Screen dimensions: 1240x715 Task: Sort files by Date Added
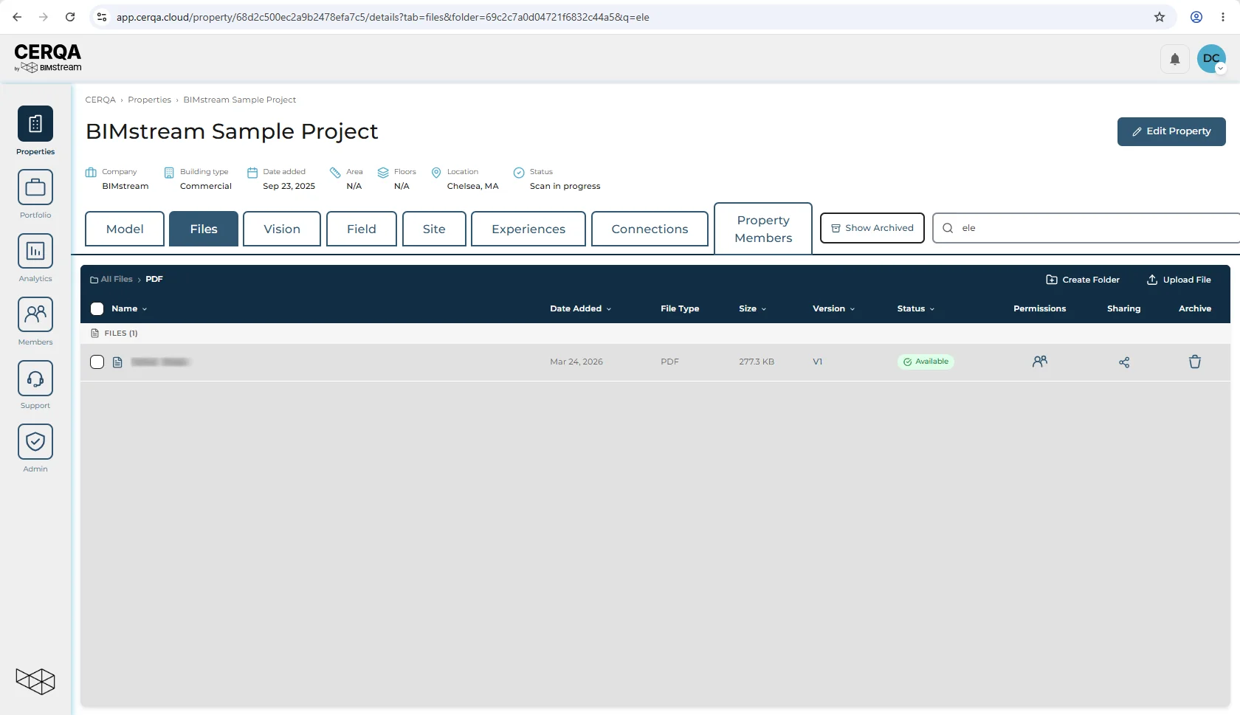tap(580, 308)
